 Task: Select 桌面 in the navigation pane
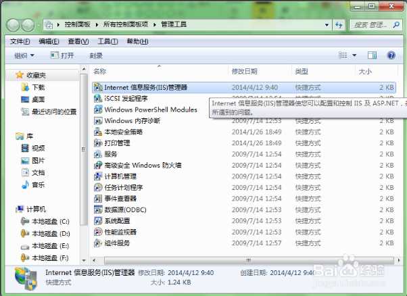[38, 99]
